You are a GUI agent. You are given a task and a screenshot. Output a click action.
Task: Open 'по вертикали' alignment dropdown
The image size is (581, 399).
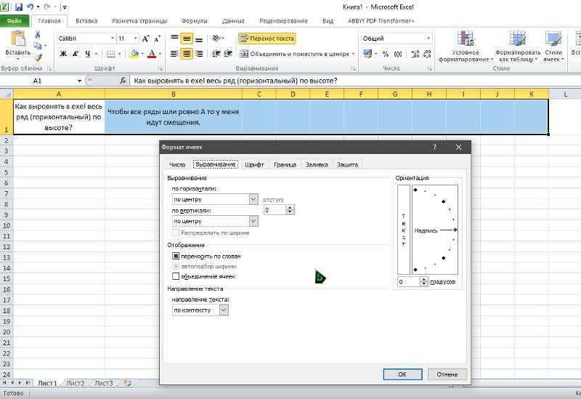click(x=253, y=222)
